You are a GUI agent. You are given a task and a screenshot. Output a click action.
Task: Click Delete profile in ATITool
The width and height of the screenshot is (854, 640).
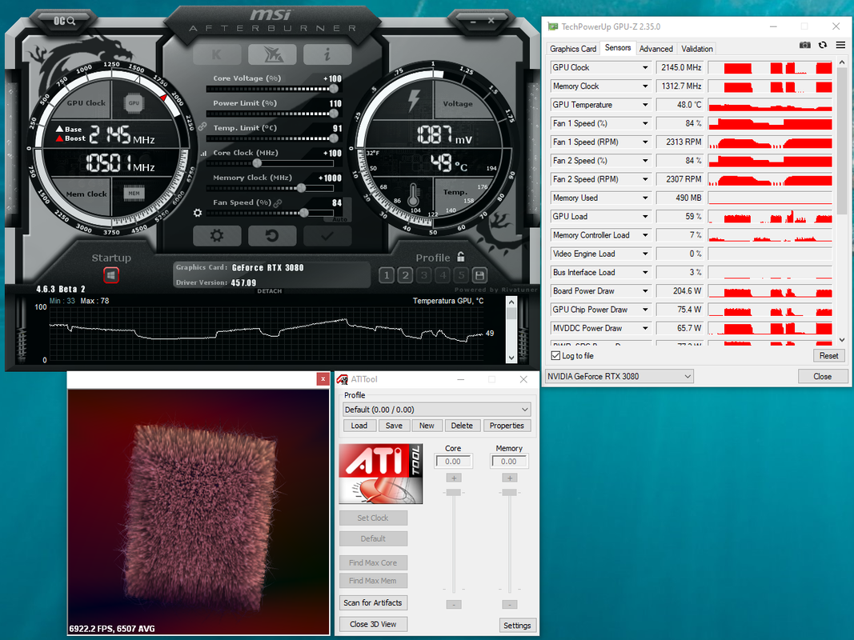[x=462, y=426]
